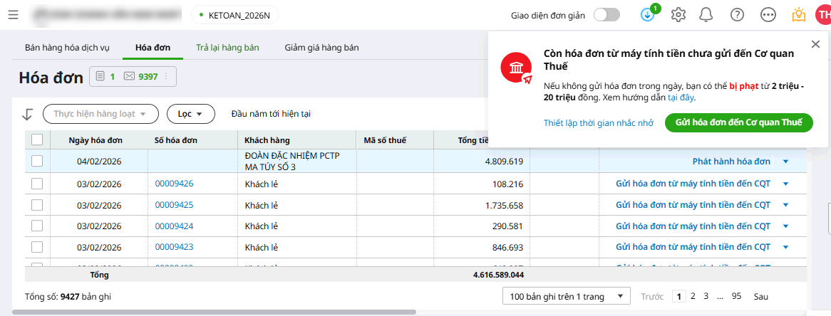Open the hamburger main menu
This screenshot has width=831, height=316.
pos(13,15)
